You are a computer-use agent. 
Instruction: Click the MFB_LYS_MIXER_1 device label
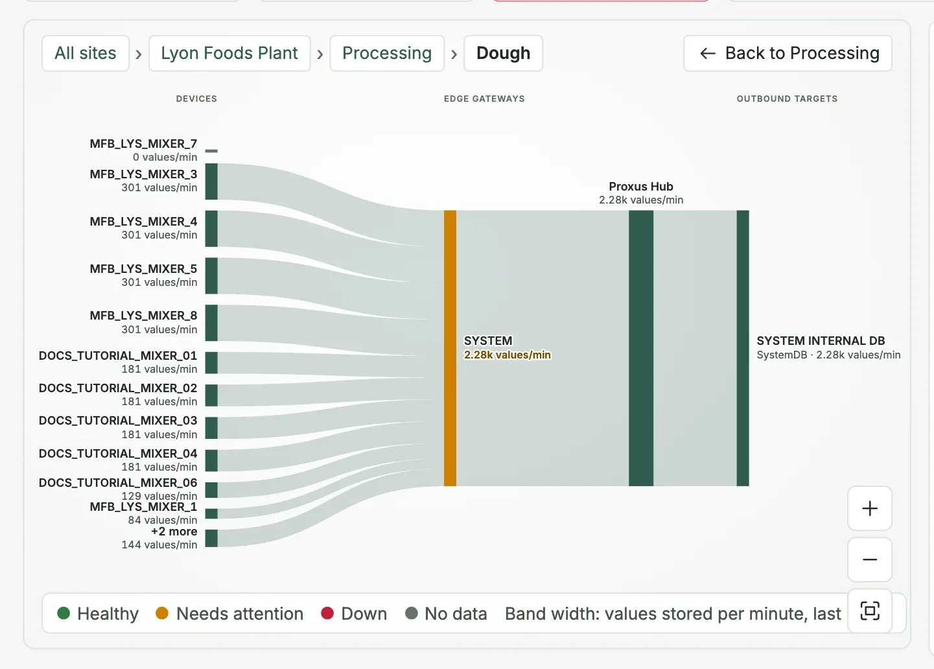point(143,507)
